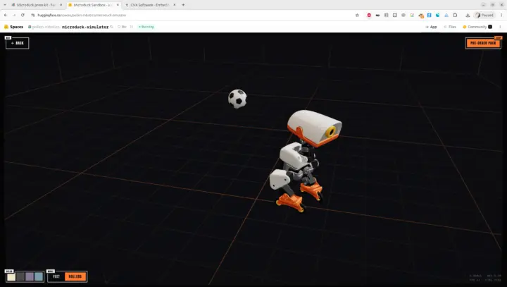Click the light blue triangle extension icon
The image size is (507, 287).
(446, 16)
